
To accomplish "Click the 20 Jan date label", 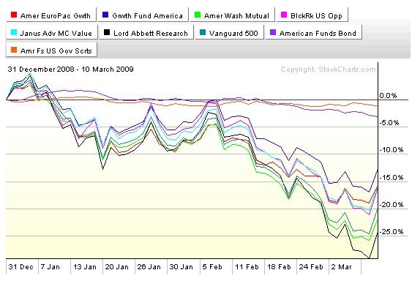I will coord(116,267).
